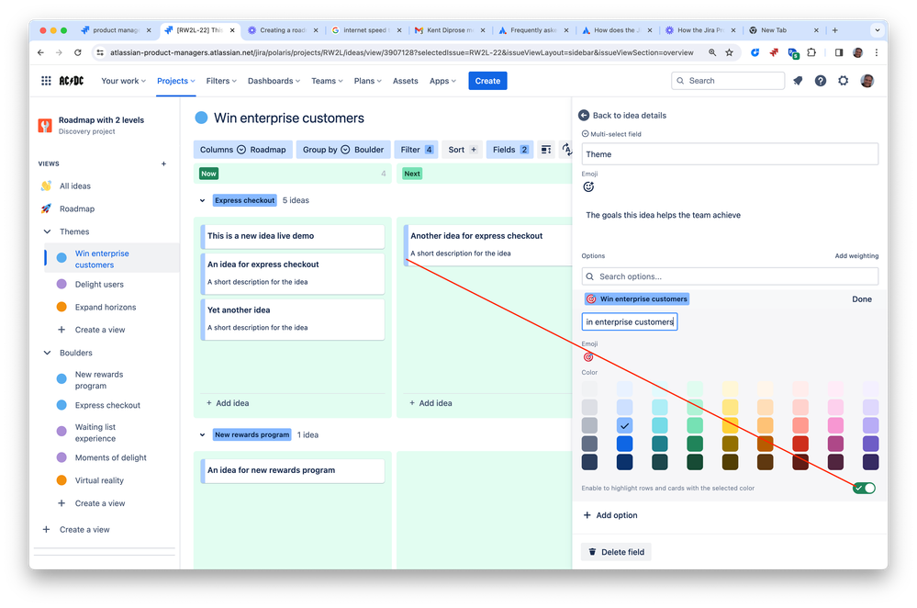Screen dimensions: 917x608
Task: Open the Yet another idea card
Action: tap(293, 319)
